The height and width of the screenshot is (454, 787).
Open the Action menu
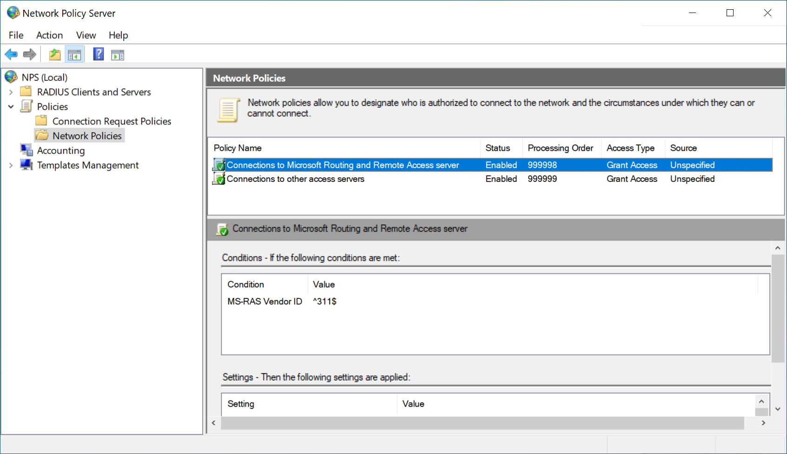click(x=49, y=35)
